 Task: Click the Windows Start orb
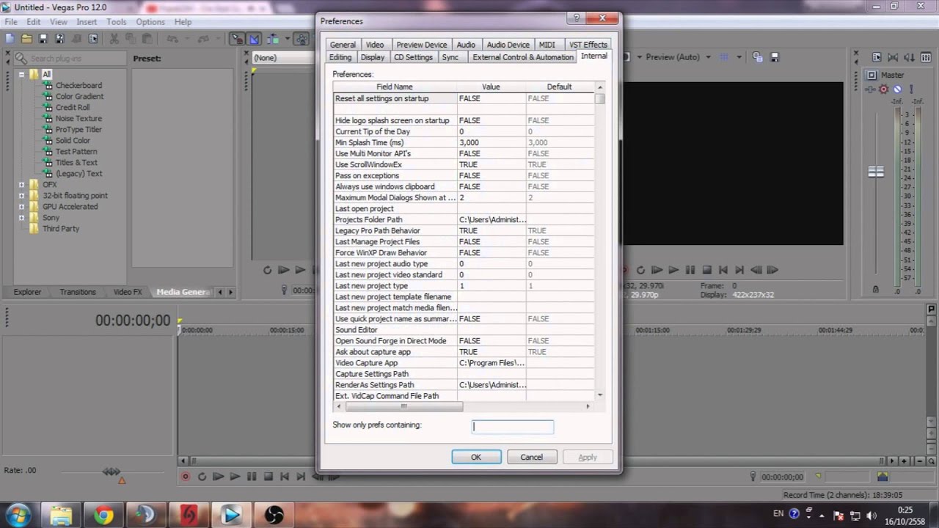pos(19,515)
